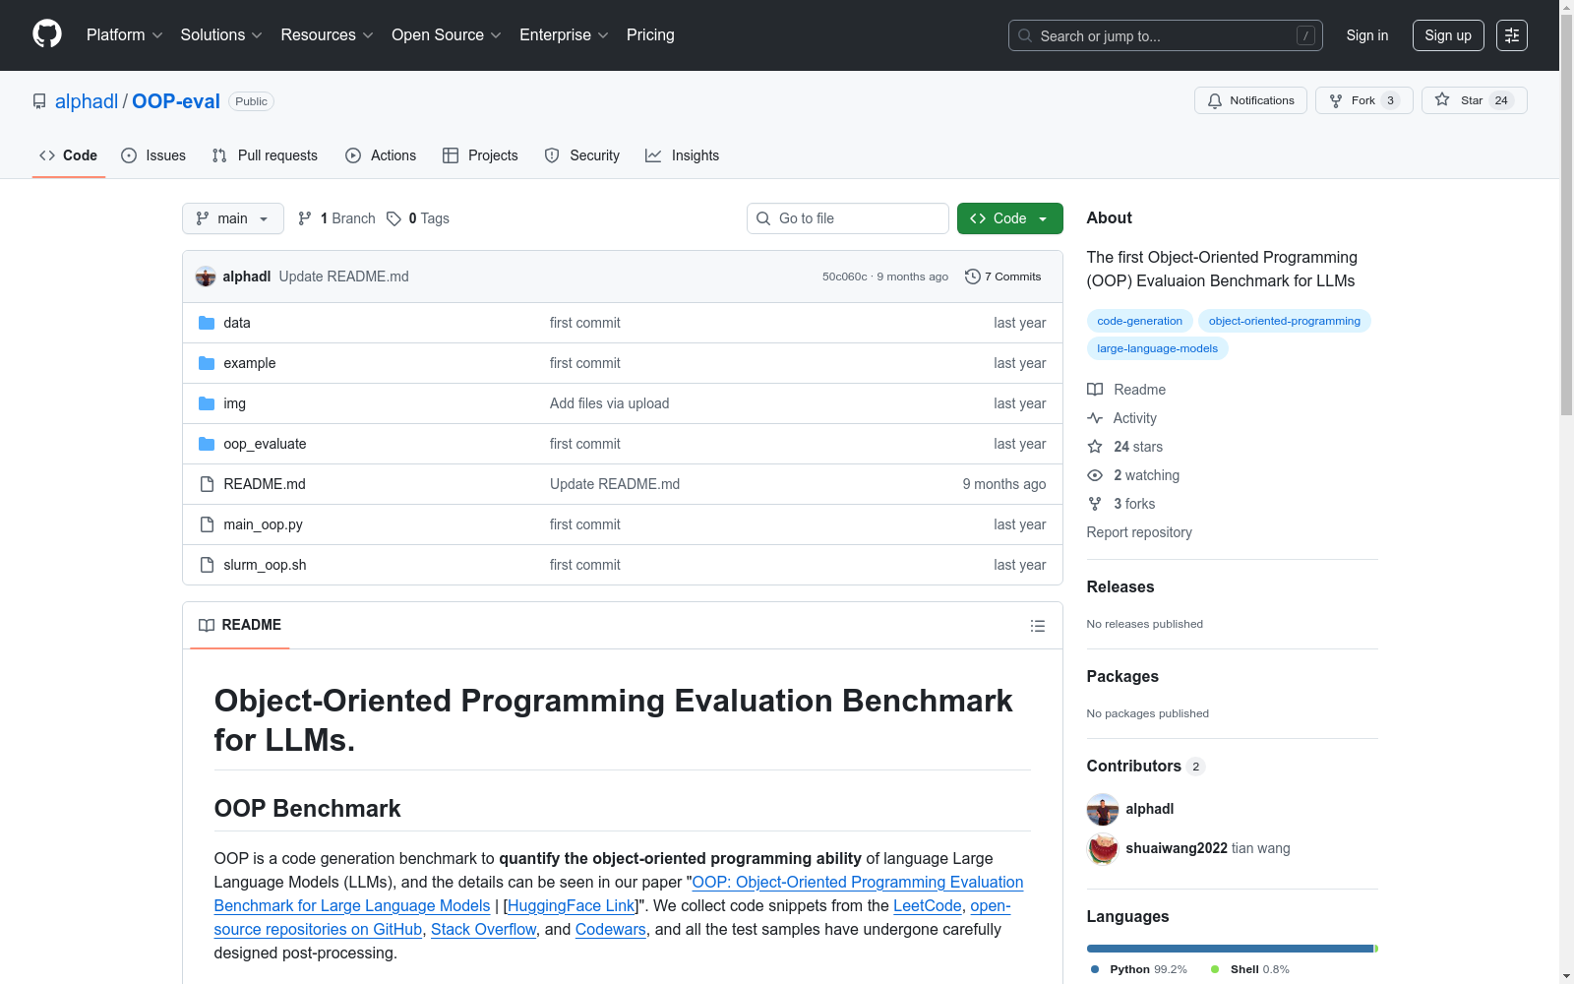Click the main_oop.py file icon
Image resolution: width=1574 pixels, height=984 pixels.
click(207, 524)
